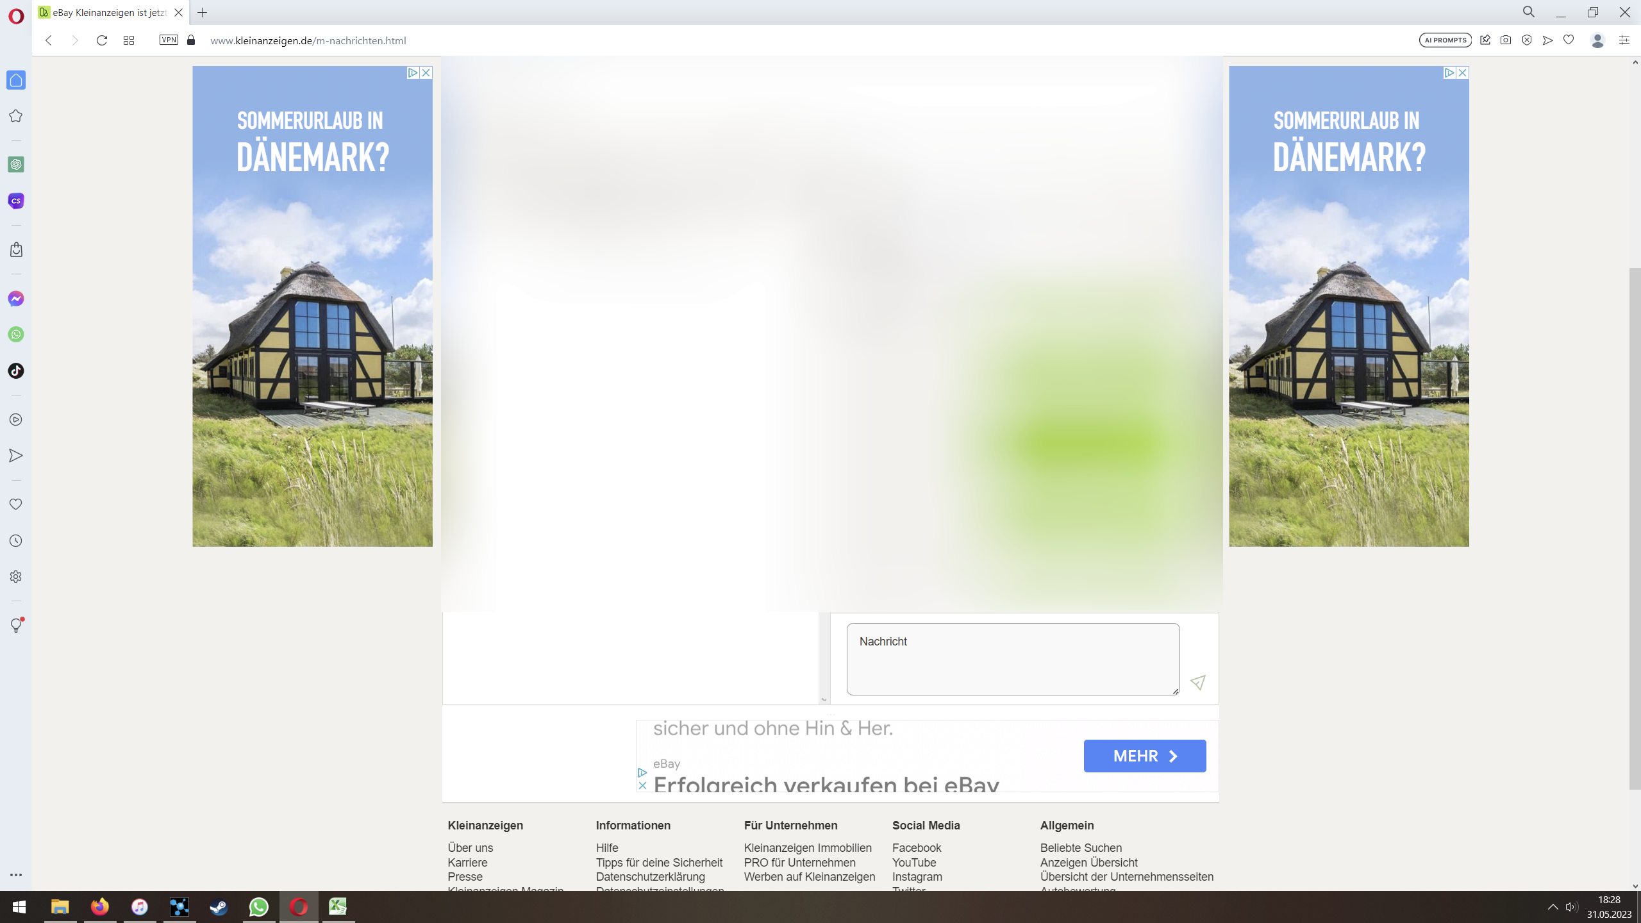Add page to bookmarks heart icon
Viewport: 1641px width, 923px height.
pyautogui.click(x=1569, y=40)
